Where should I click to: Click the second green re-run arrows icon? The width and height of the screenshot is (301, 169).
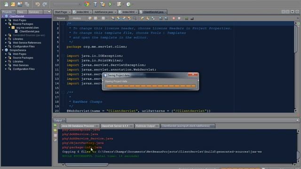tap(55, 131)
